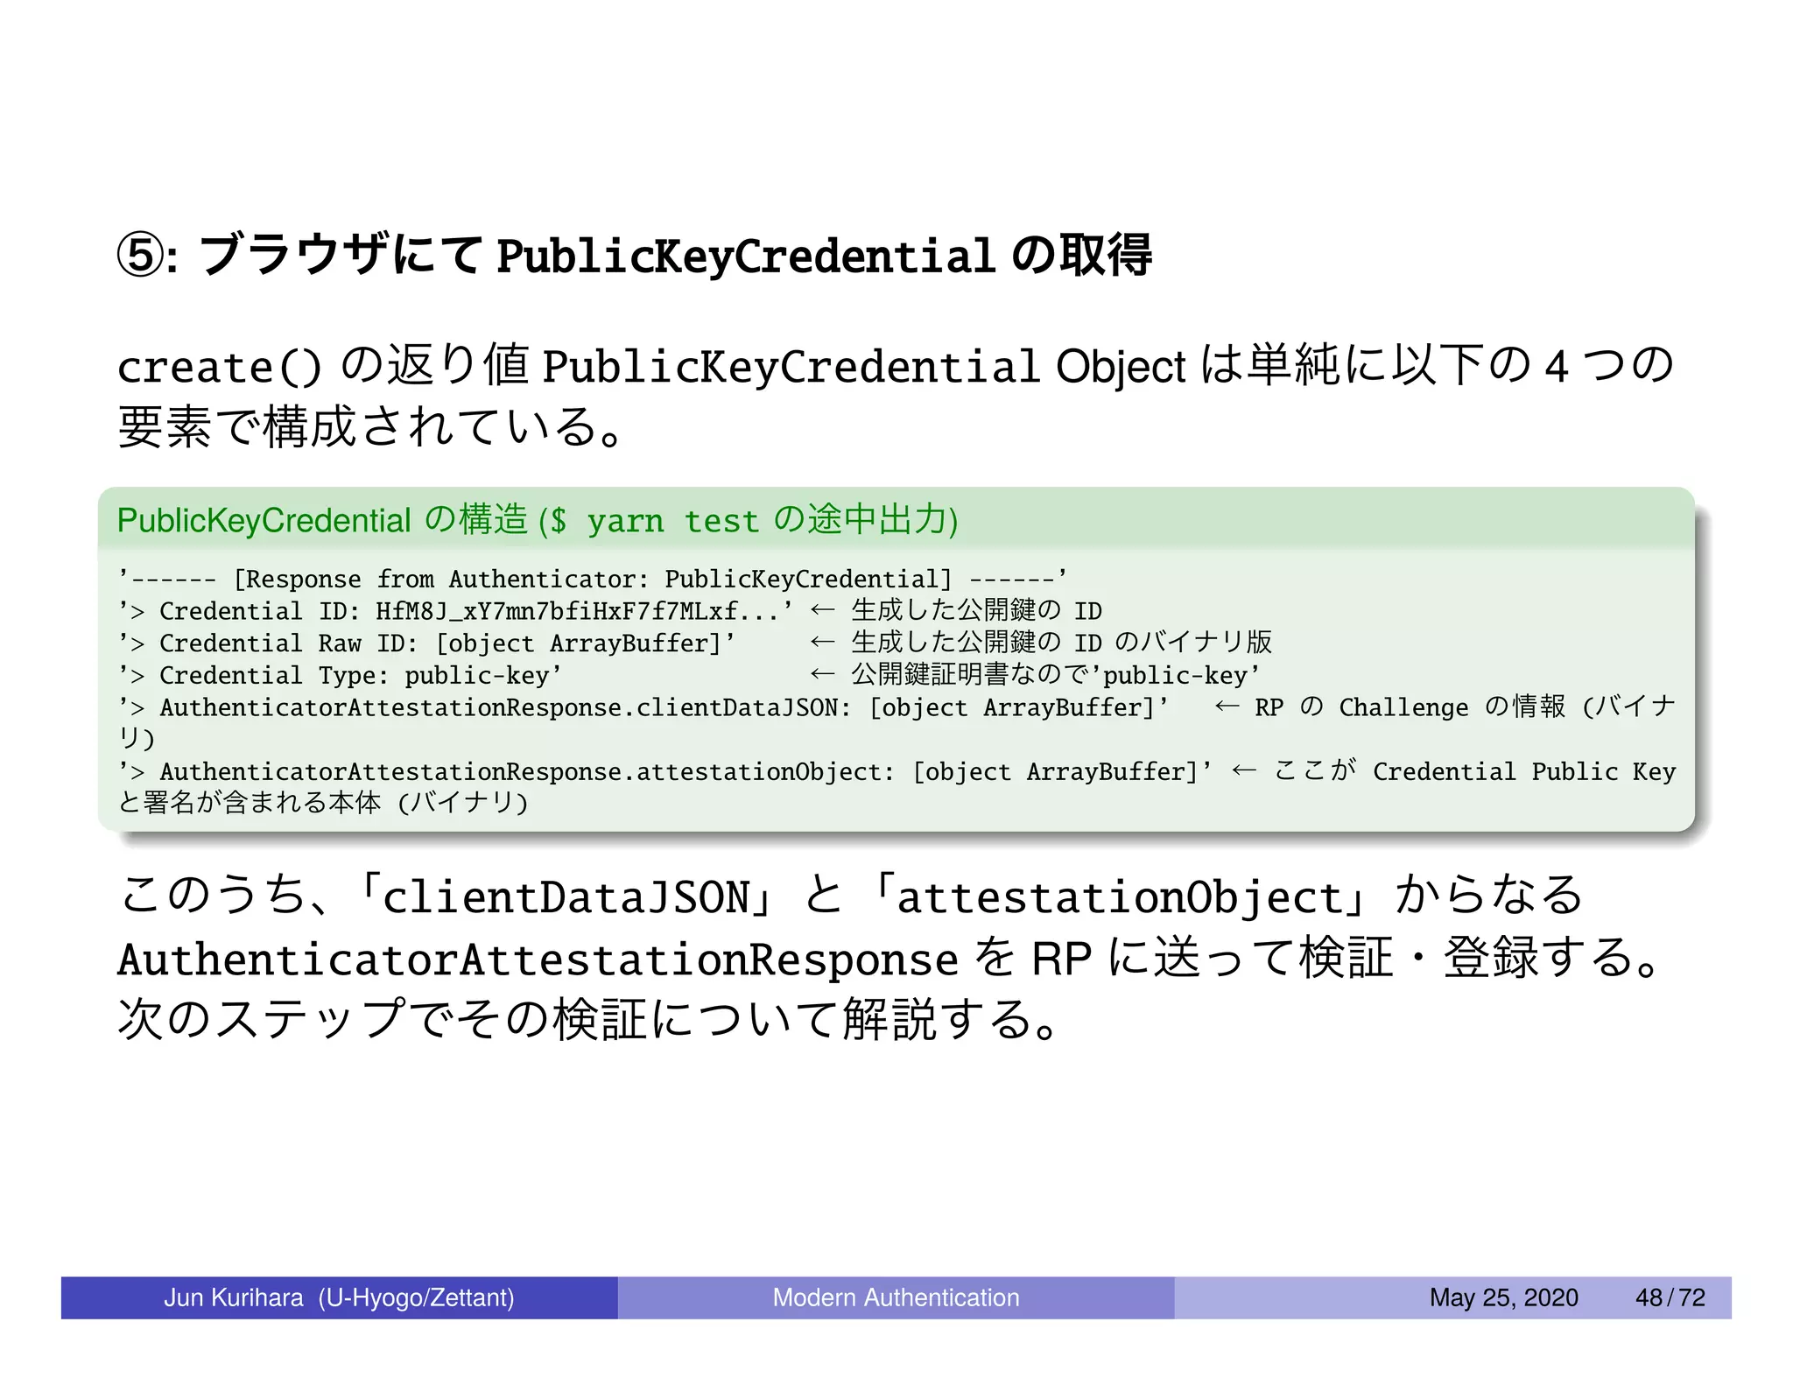1793x1385 pixels.
Task: Click 'AuthenticatorAttestationResponse' in the bottom paragraph
Action: click(x=538, y=959)
